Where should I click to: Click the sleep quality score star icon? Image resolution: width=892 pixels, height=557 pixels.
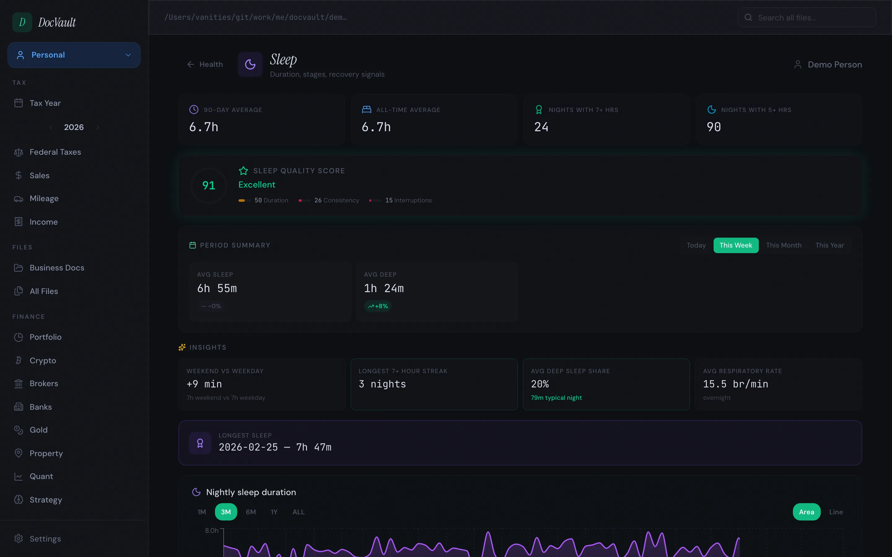(x=243, y=171)
